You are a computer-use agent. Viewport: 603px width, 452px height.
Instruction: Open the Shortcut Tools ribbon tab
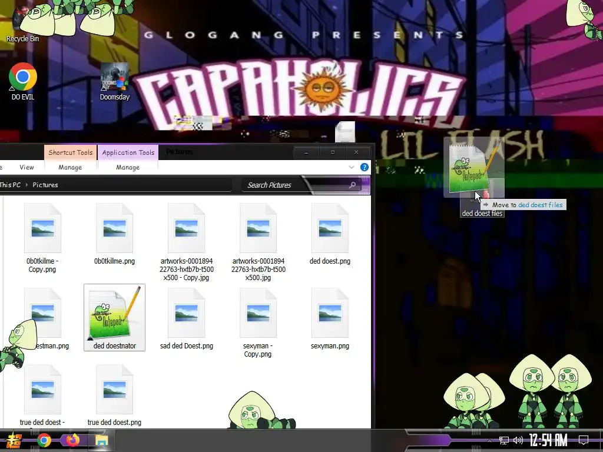tap(71, 152)
